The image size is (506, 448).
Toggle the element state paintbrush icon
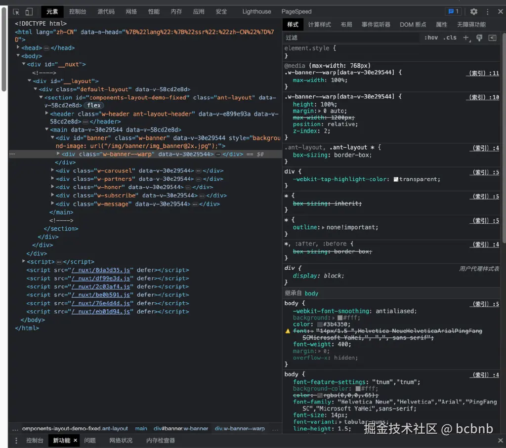pyautogui.click(x=479, y=38)
